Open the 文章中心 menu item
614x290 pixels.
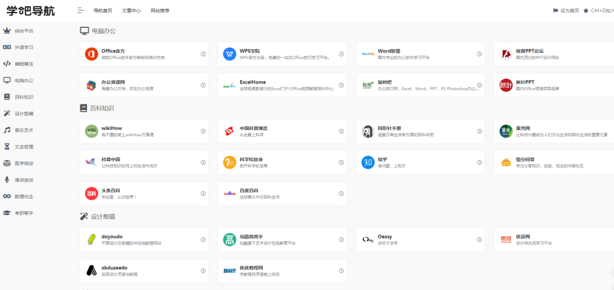coord(131,11)
